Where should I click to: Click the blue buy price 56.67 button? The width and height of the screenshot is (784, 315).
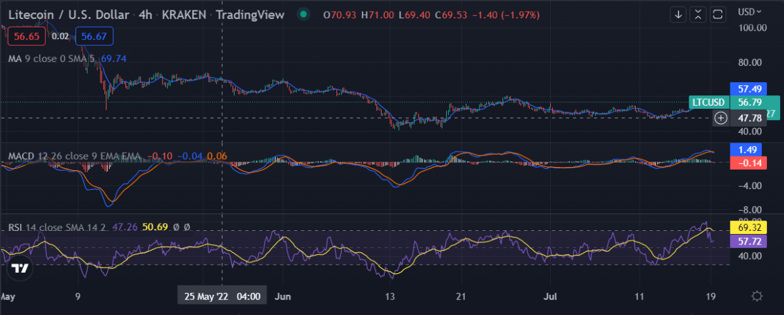click(x=93, y=37)
